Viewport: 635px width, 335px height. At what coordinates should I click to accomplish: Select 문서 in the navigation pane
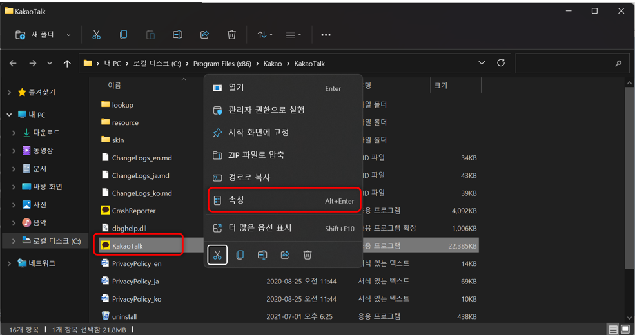39,169
